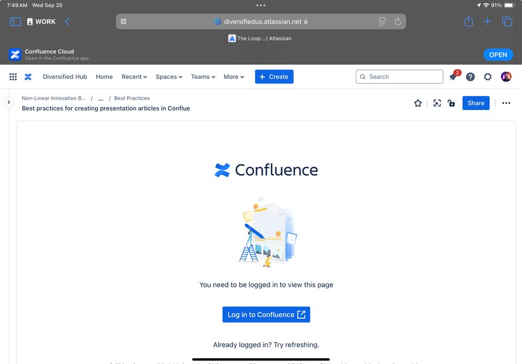Open the notifications bell with badge 2

(454, 76)
